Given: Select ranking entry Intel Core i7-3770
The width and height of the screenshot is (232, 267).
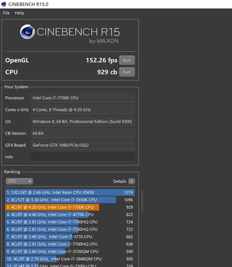Looking at the screenshot, I should pos(70,237).
